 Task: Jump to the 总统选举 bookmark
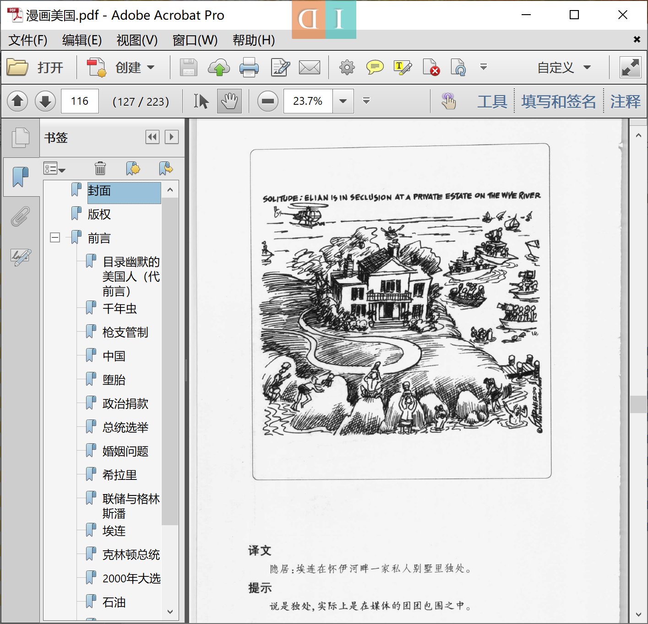point(125,427)
